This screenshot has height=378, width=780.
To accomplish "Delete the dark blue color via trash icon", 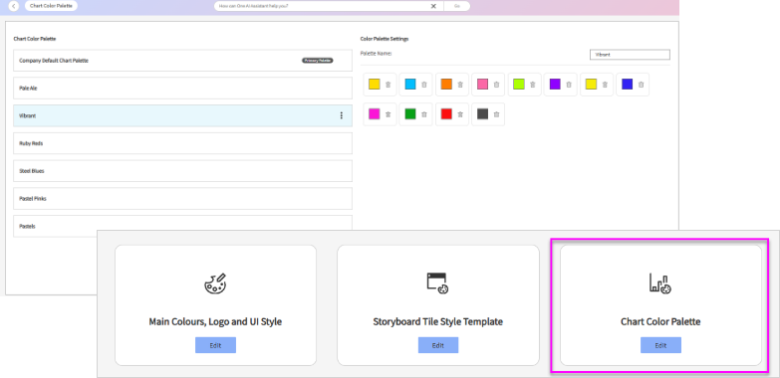I will coord(642,85).
